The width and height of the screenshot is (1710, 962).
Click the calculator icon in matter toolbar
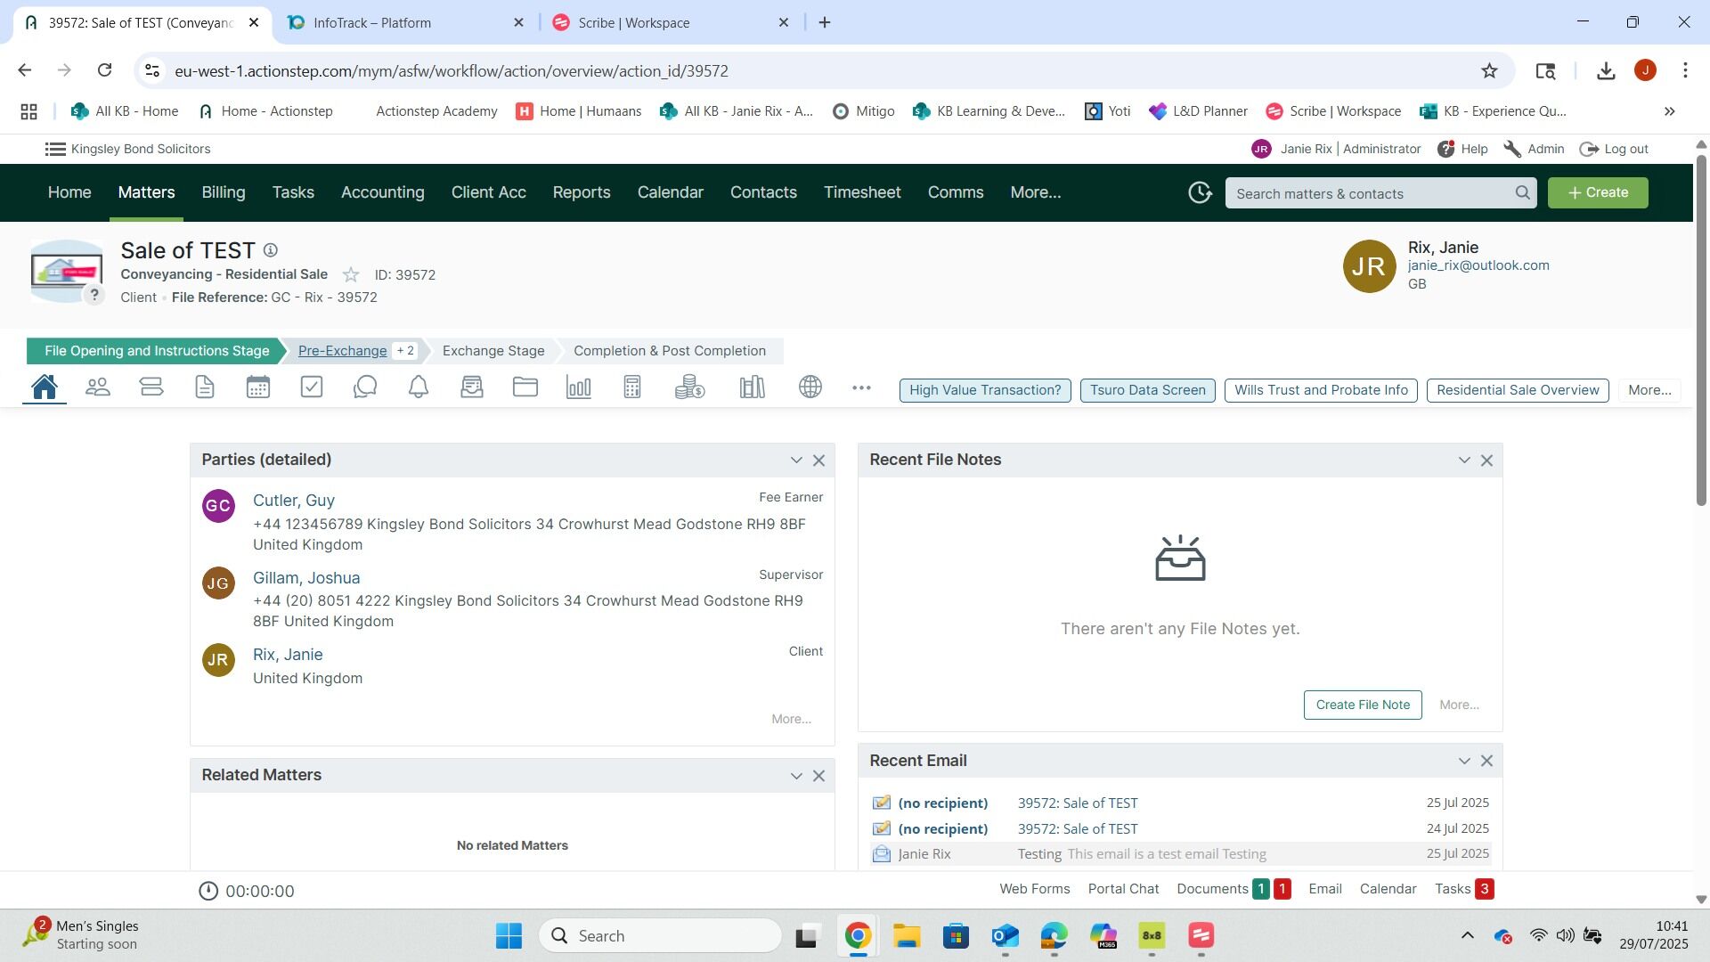pyautogui.click(x=632, y=387)
